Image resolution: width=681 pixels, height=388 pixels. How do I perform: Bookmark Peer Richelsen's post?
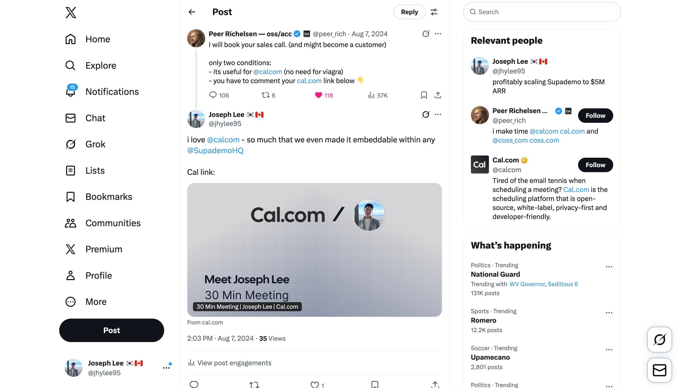(x=424, y=95)
